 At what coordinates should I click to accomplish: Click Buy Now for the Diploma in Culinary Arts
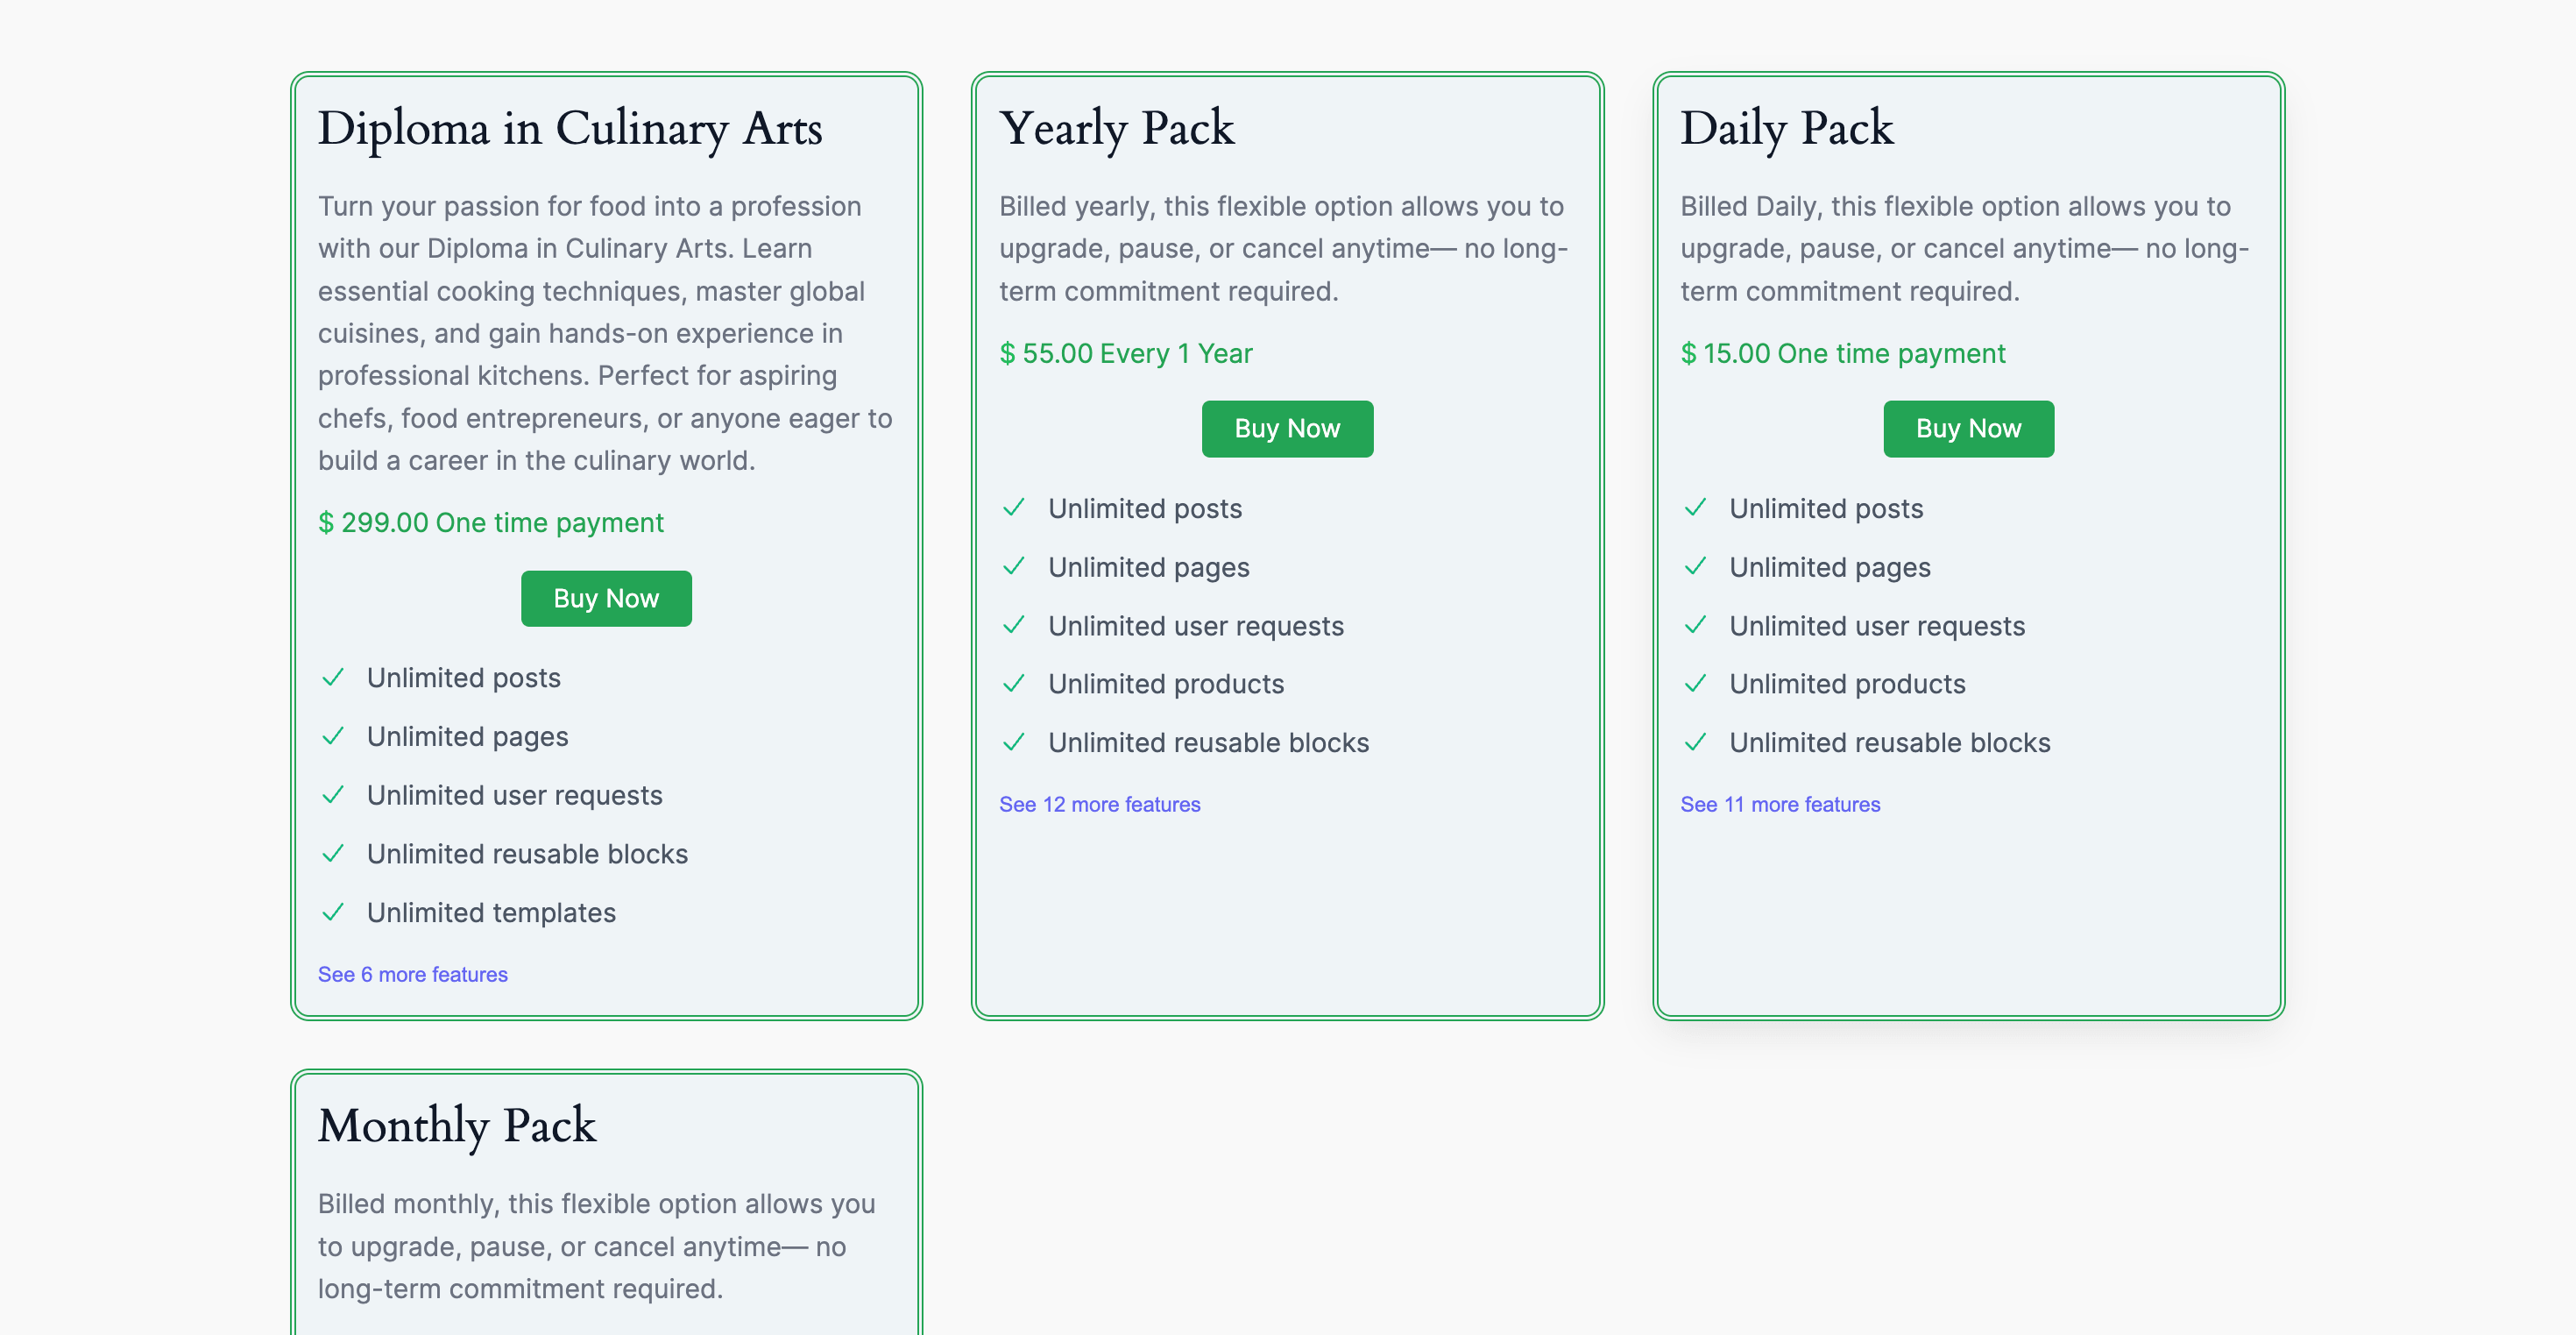pos(606,598)
